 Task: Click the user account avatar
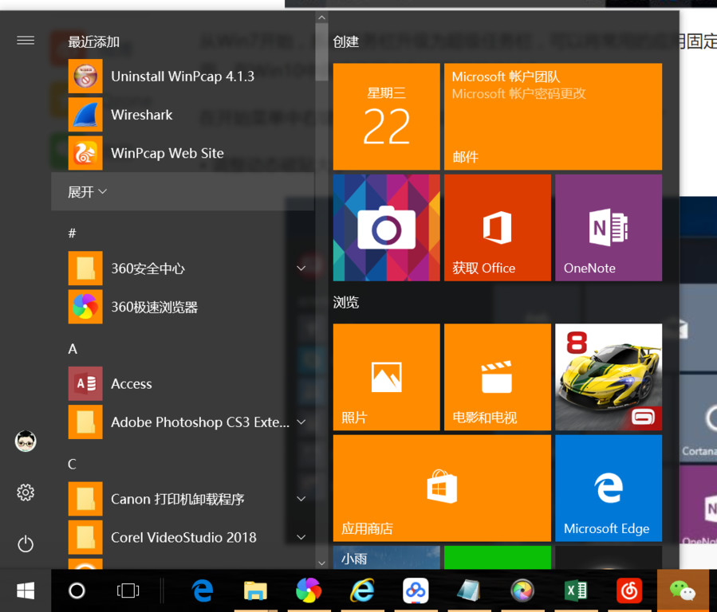tap(26, 441)
